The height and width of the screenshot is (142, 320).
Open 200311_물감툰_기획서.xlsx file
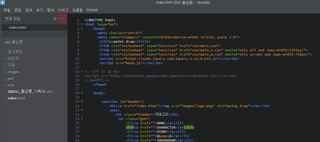pyautogui.click(x=30, y=92)
